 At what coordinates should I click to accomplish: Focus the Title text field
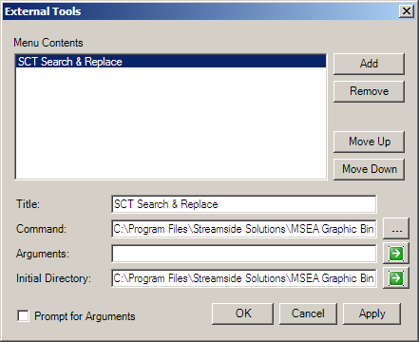(x=244, y=204)
